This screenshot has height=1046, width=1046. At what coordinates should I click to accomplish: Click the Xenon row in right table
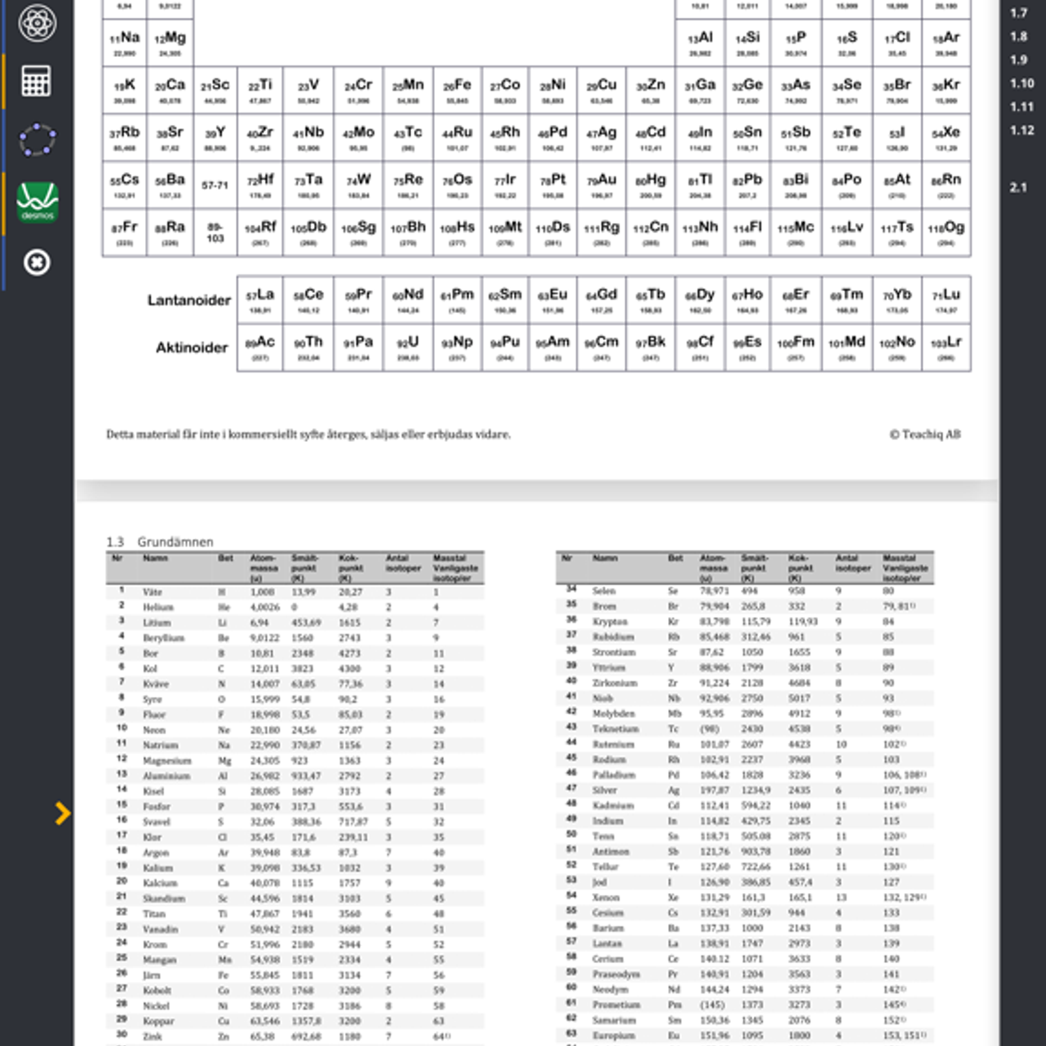coord(745,898)
